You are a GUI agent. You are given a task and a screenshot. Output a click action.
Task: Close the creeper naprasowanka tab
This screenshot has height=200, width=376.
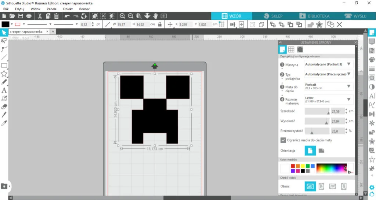(47, 32)
